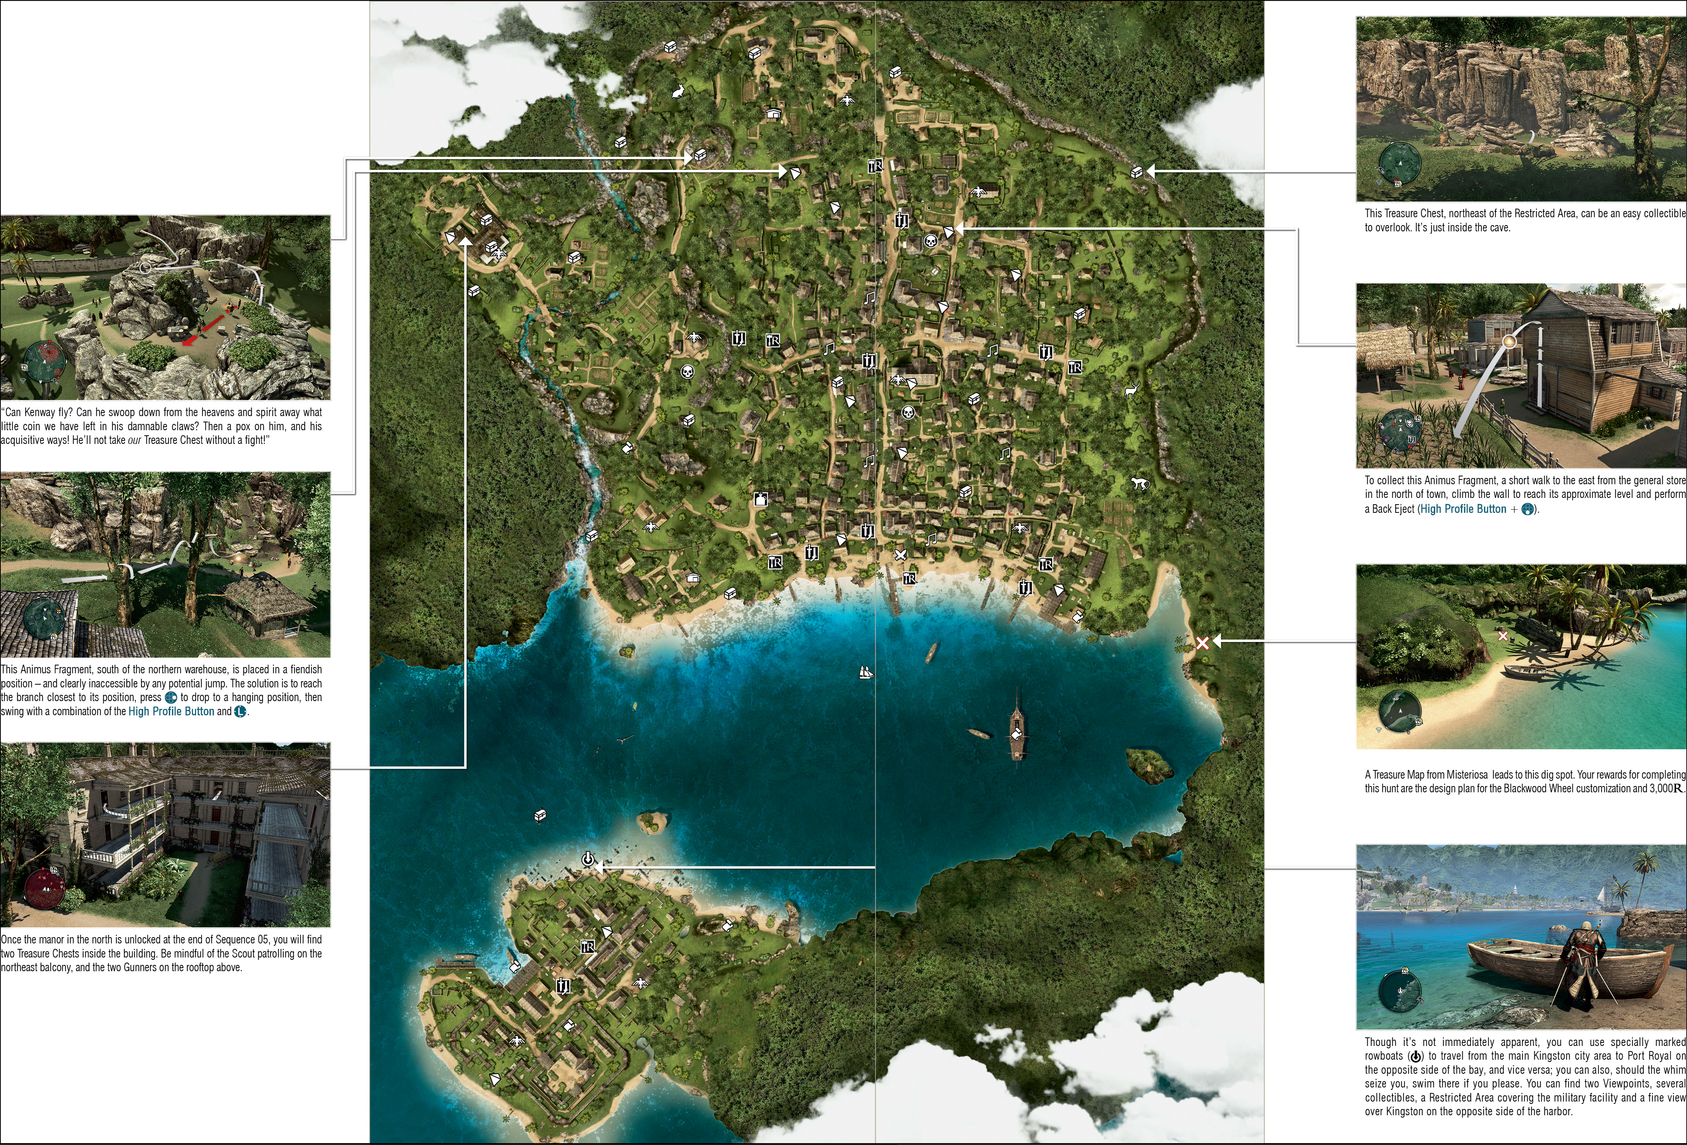Viewport: 1687px width, 1145px height.
Task: Click the caption starting "A Treasure Map from Misteriosa"
Action: 1526,781
